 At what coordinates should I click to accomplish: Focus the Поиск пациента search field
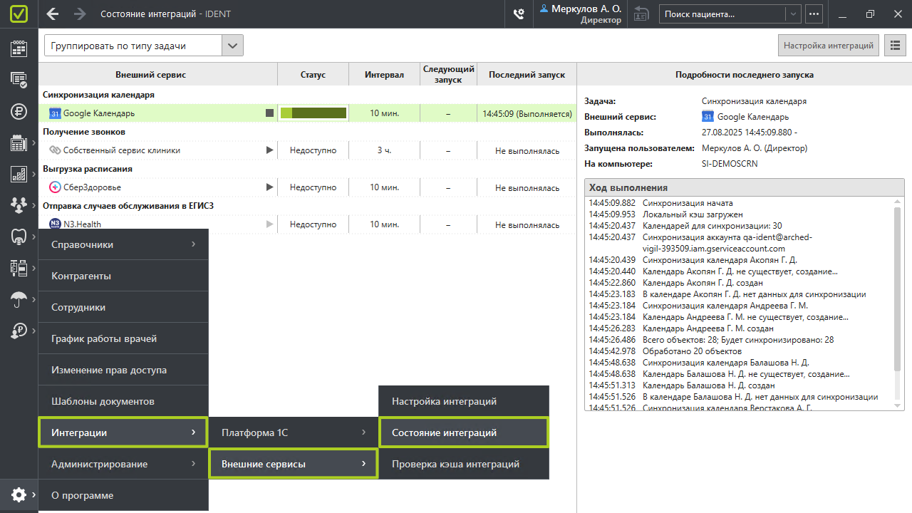(722, 14)
